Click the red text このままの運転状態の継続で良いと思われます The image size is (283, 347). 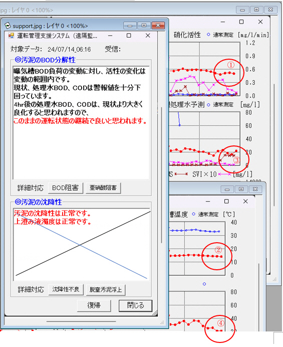coord(80,121)
